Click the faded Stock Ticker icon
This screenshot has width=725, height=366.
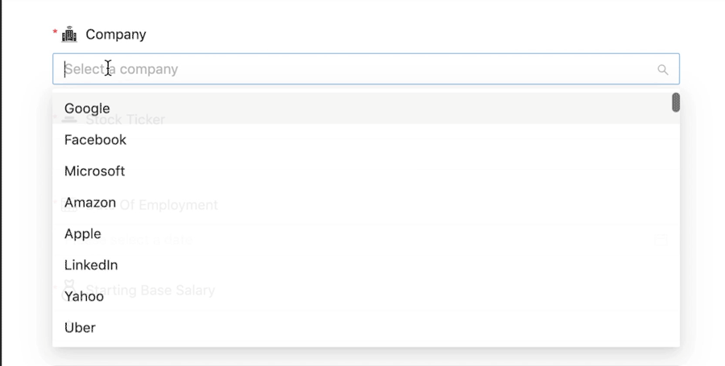click(69, 120)
